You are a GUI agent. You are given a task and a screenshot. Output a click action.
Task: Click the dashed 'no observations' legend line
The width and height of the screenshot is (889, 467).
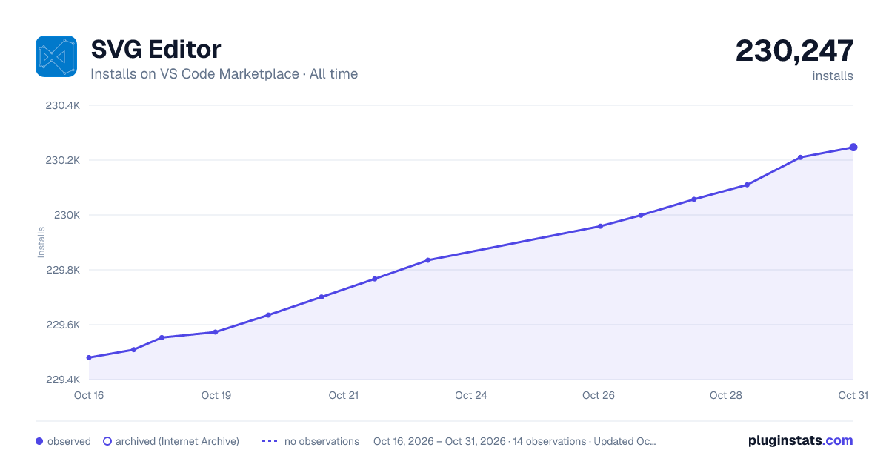[x=270, y=441]
